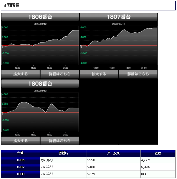Click the -6,000 axis label on 1806 graph

click(x=5, y=63)
